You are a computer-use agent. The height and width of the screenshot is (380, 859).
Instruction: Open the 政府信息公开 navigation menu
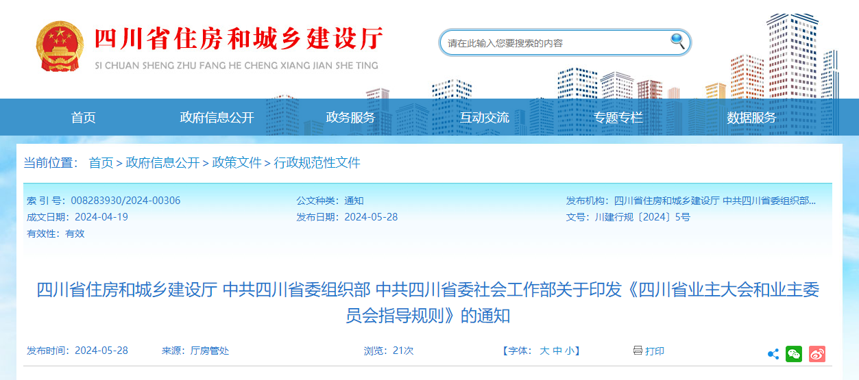tap(217, 118)
